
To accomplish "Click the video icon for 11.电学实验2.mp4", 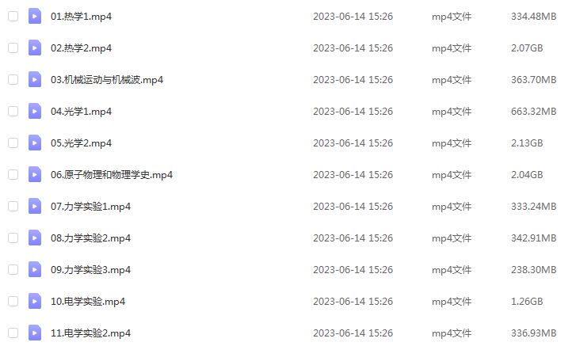I will (x=35, y=333).
